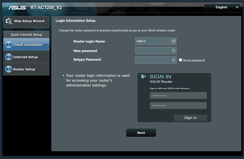Image resolution: width=244 pixels, height=159 pixels.
Task: Enable the Show password checkbox
Action: pos(180,60)
